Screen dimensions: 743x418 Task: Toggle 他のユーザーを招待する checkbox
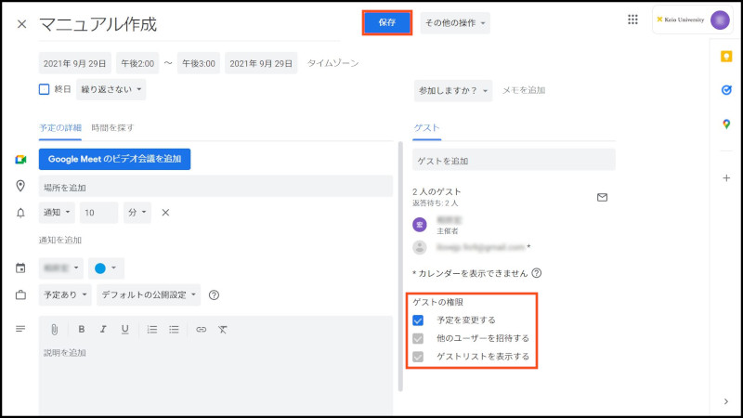(418, 338)
